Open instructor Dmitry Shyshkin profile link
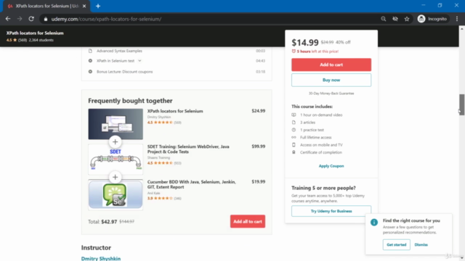The image size is (465, 261). pos(101,258)
